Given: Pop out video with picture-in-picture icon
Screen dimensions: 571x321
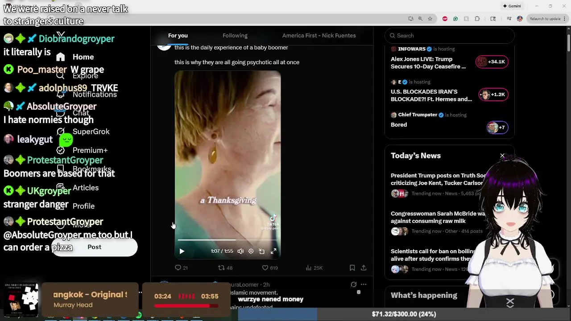Looking at the screenshot, I should click(x=262, y=251).
